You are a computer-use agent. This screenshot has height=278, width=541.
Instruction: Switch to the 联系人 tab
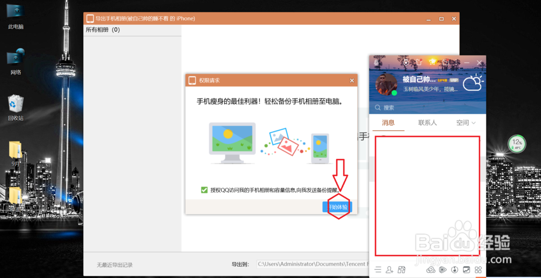pos(427,123)
